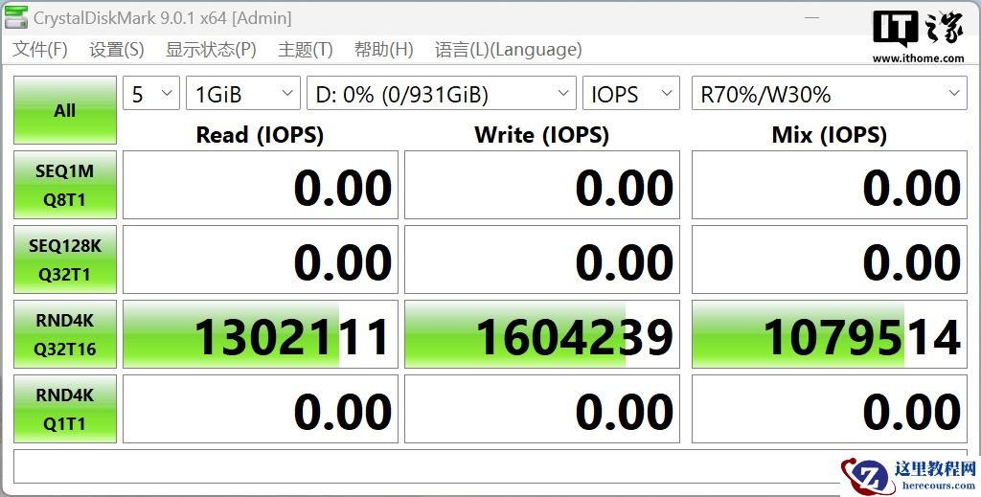
Task: Click the RND4K Q32T16 read value 1302111
Action: (x=261, y=334)
